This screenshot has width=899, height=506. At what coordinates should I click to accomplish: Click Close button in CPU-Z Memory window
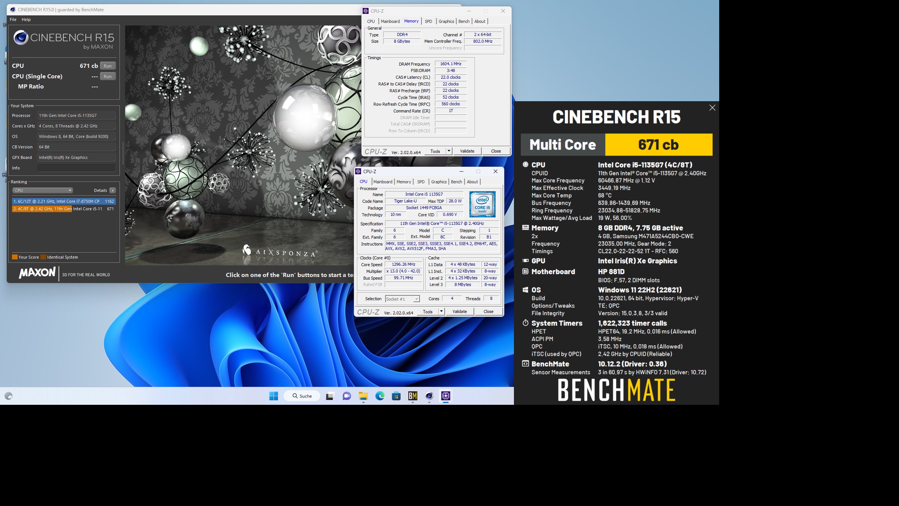496,151
